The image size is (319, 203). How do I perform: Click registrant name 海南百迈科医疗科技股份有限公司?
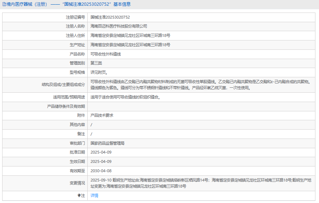click(x=119, y=26)
